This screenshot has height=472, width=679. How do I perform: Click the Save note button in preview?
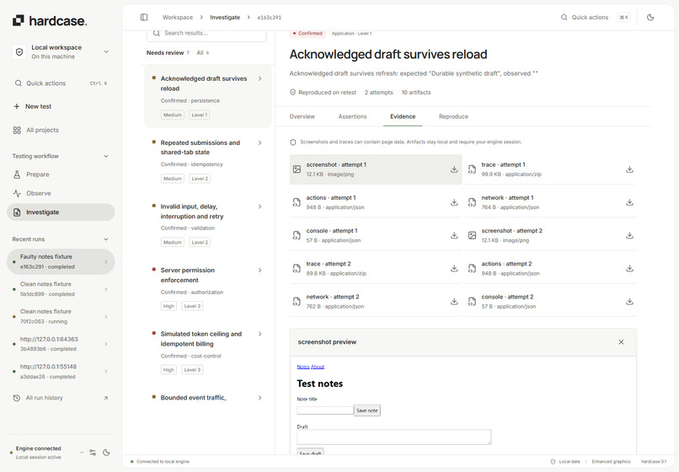click(x=367, y=410)
